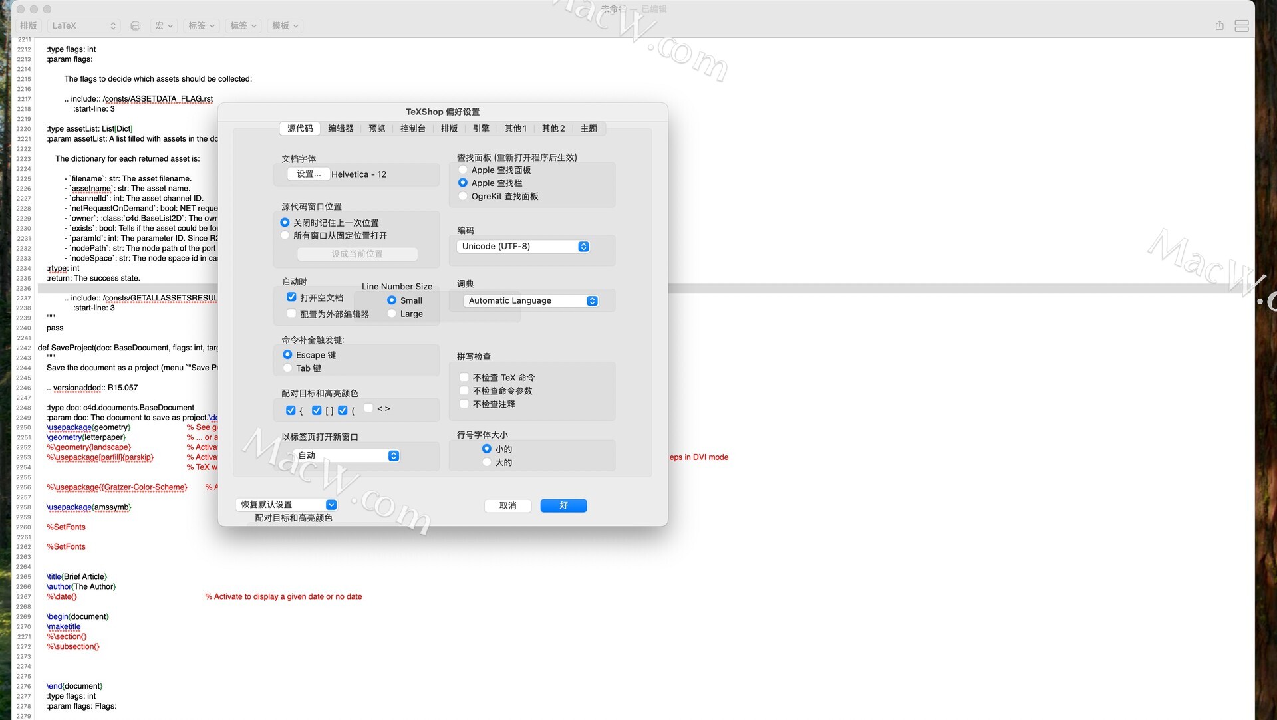Select Small line number size
Screen dimensions: 1277x720
tap(392, 300)
